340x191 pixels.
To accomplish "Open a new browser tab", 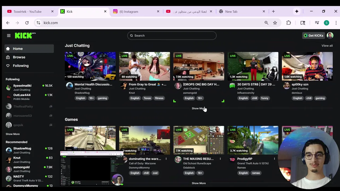I will pyautogui.click(x=273, y=11).
